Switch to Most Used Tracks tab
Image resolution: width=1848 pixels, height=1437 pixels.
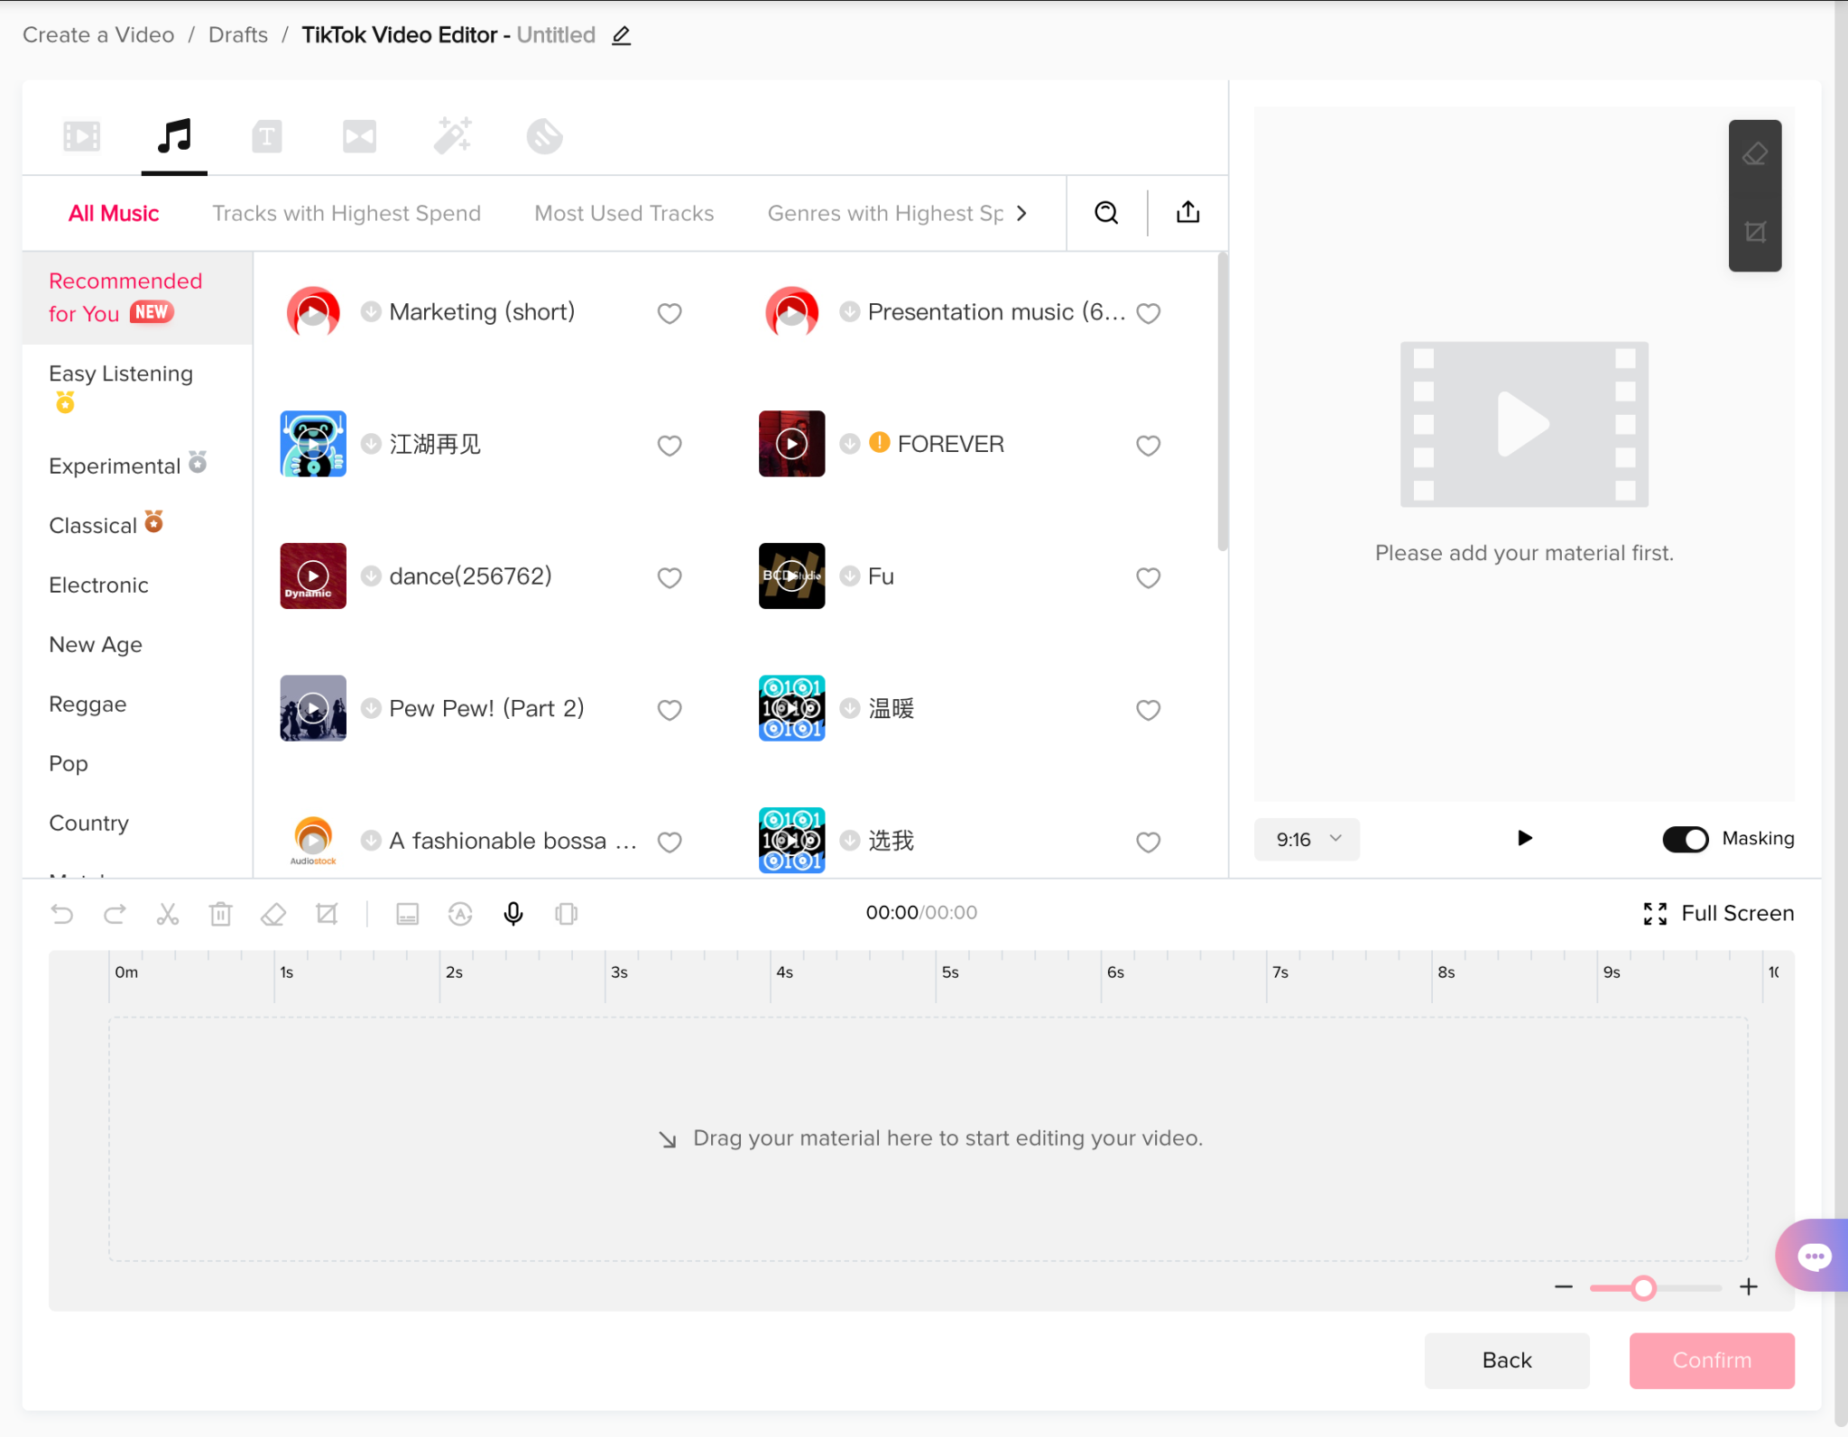coord(624,213)
